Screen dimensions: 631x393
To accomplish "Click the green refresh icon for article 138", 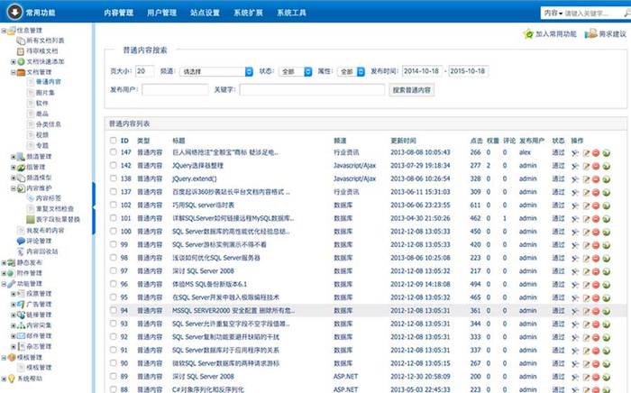I will [605, 179].
